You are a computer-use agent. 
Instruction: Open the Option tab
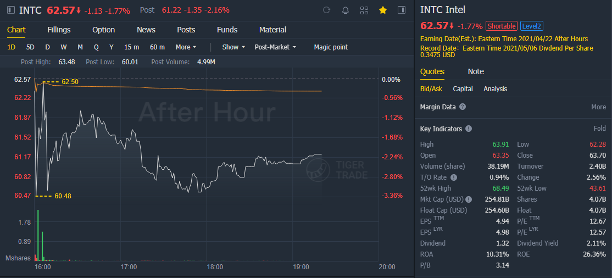[103, 30]
